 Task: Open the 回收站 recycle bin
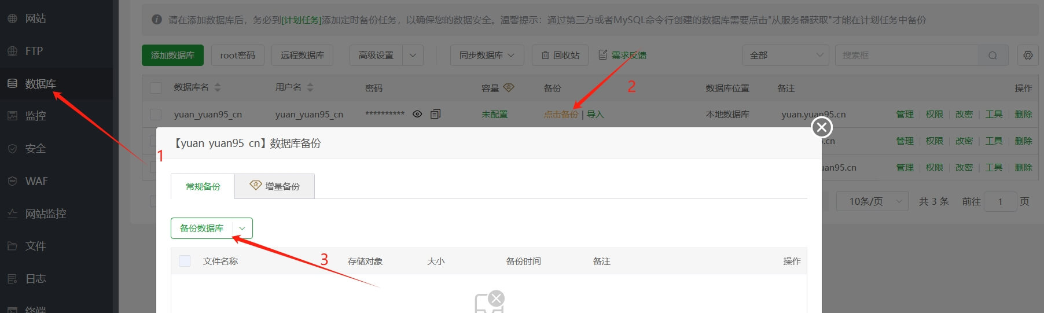pos(560,55)
